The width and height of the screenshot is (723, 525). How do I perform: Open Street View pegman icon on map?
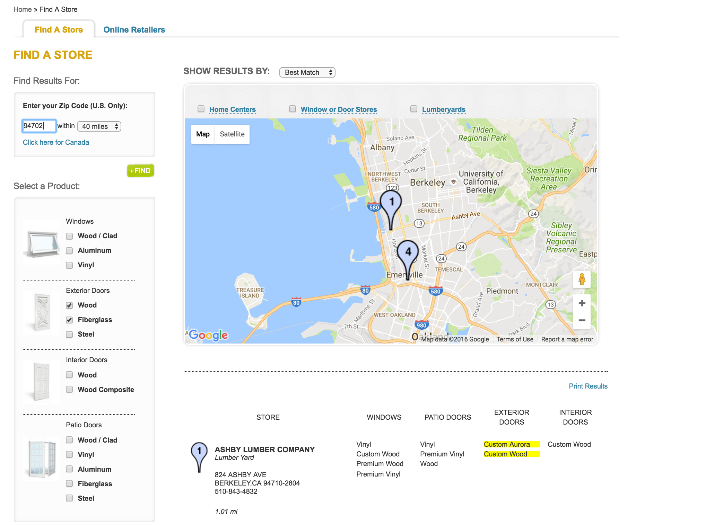click(x=582, y=279)
